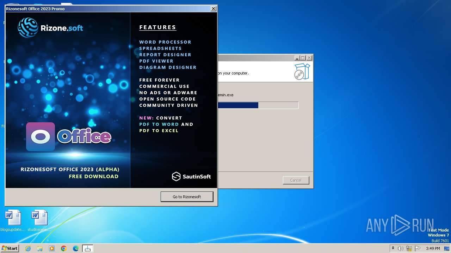Click the WORD PROCESSOR feature text
Viewport: 451px width, 253px height.
click(165, 42)
